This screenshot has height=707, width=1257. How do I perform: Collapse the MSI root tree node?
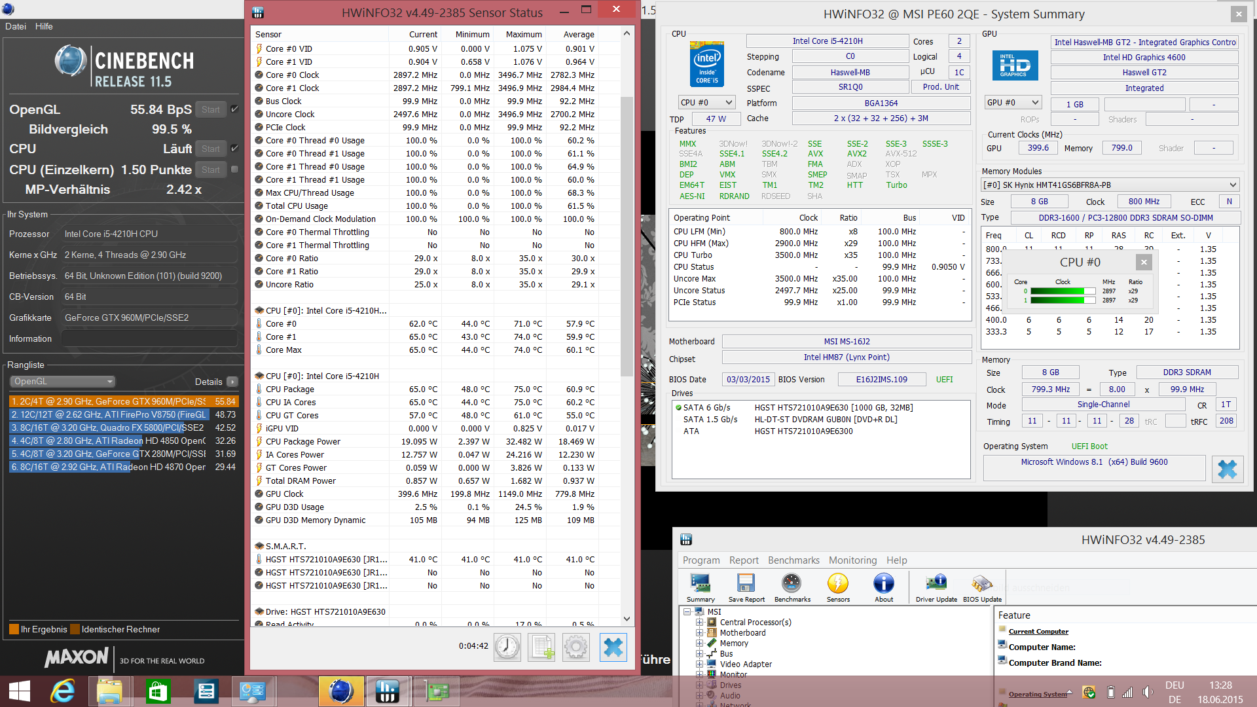pos(687,612)
